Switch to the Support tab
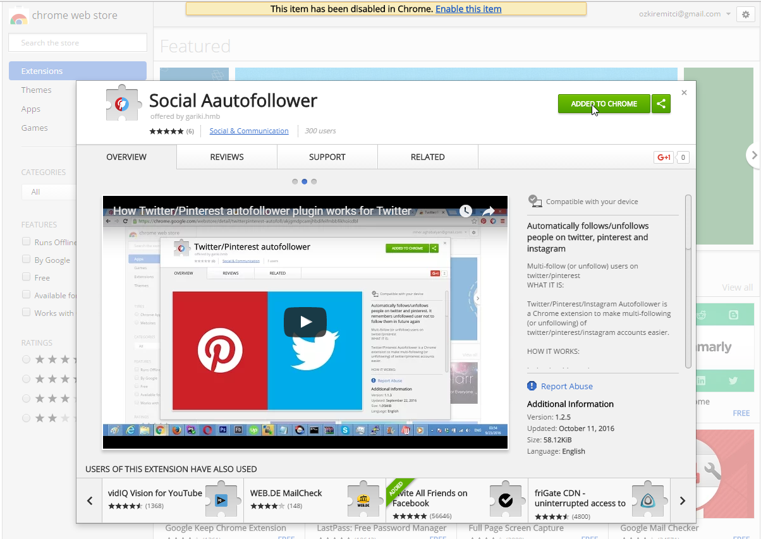Viewport: 761px width, 539px height. [327, 157]
